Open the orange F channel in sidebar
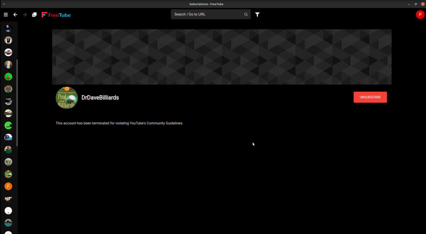 8,186
